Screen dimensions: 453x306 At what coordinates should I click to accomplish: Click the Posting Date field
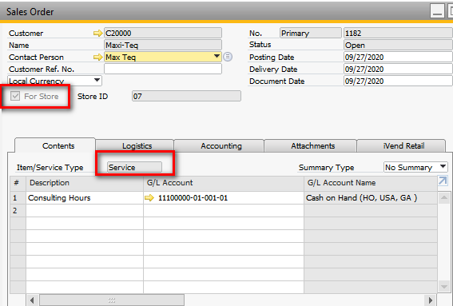(x=398, y=57)
